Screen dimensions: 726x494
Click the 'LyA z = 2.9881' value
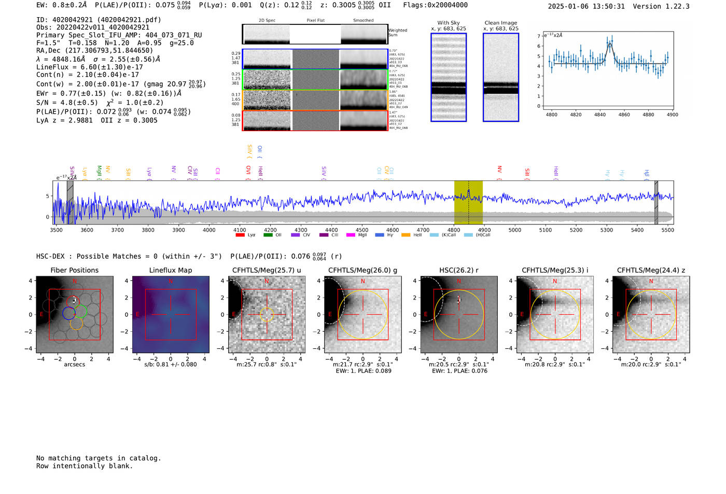click(x=64, y=120)
